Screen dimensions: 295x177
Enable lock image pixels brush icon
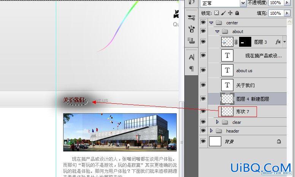[x=223, y=13]
